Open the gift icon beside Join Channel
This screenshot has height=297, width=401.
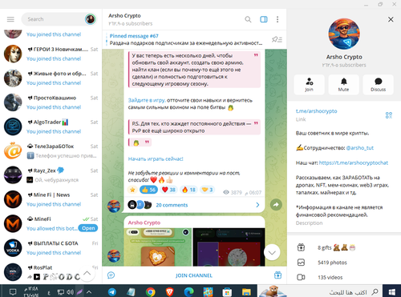tap(277, 275)
